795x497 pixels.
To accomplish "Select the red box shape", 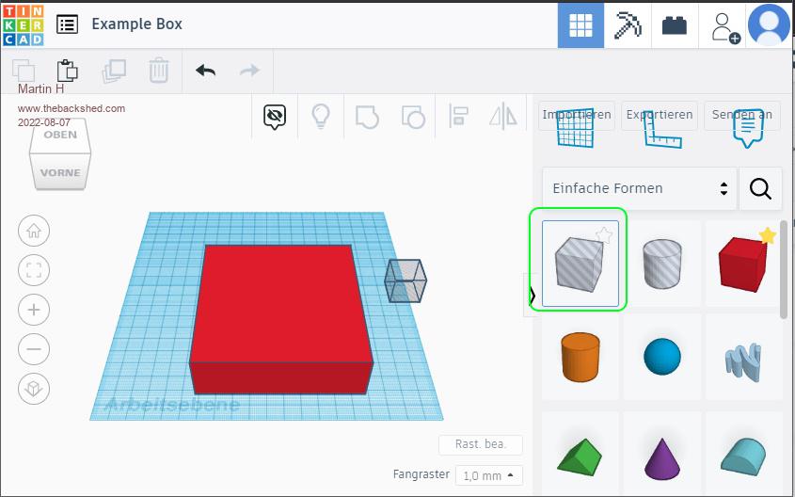I will [743, 264].
